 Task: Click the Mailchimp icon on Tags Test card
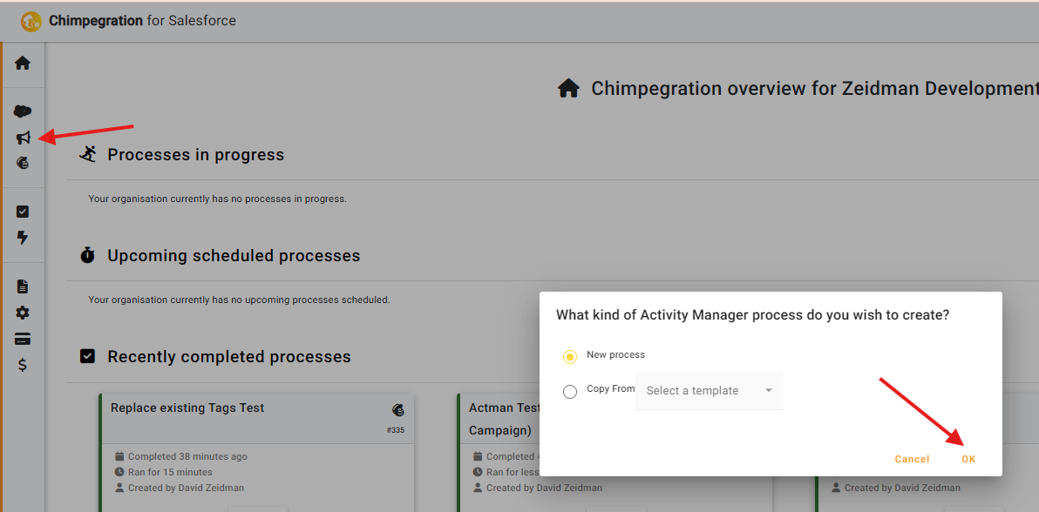tap(398, 410)
